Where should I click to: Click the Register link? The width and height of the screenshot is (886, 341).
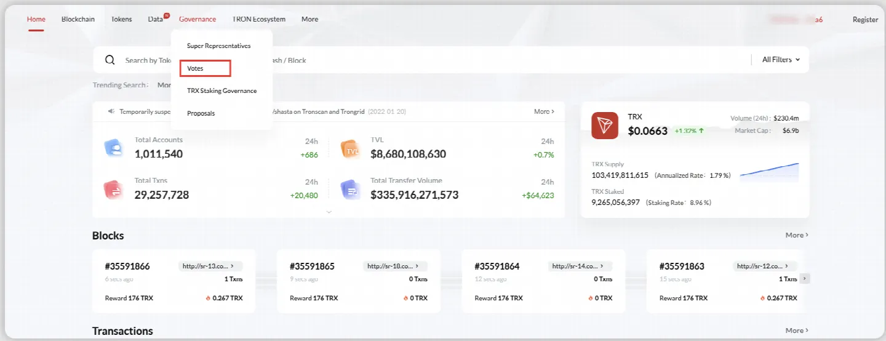pyautogui.click(x=865, y=19)
